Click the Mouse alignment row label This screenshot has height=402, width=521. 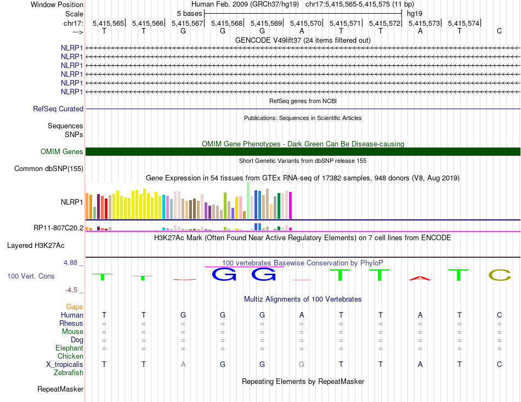pos(72,332)
